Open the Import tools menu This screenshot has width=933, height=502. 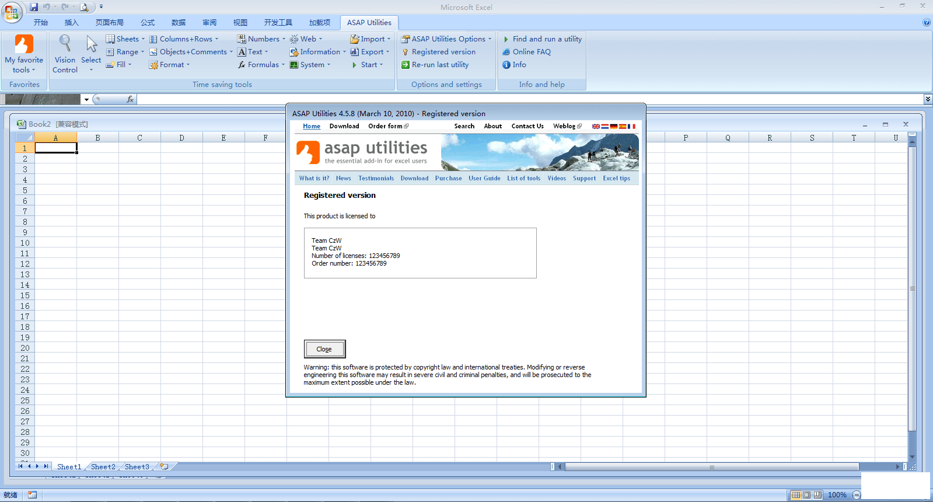click(x=371, y=39)
